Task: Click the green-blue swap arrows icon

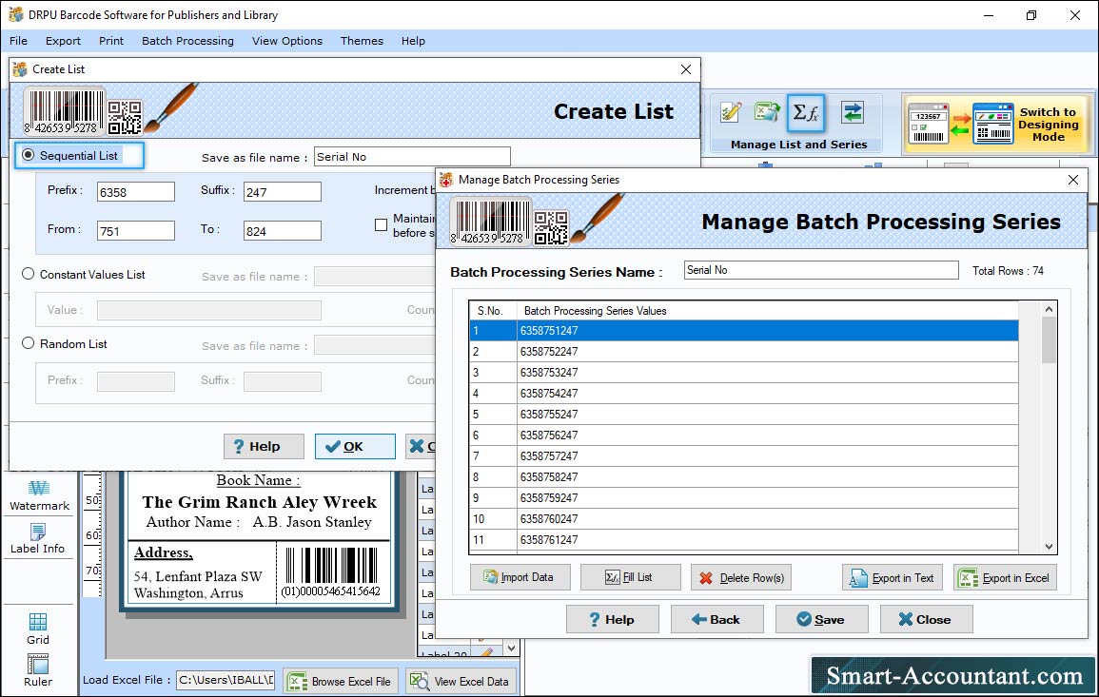Action: tap(853, 112)
